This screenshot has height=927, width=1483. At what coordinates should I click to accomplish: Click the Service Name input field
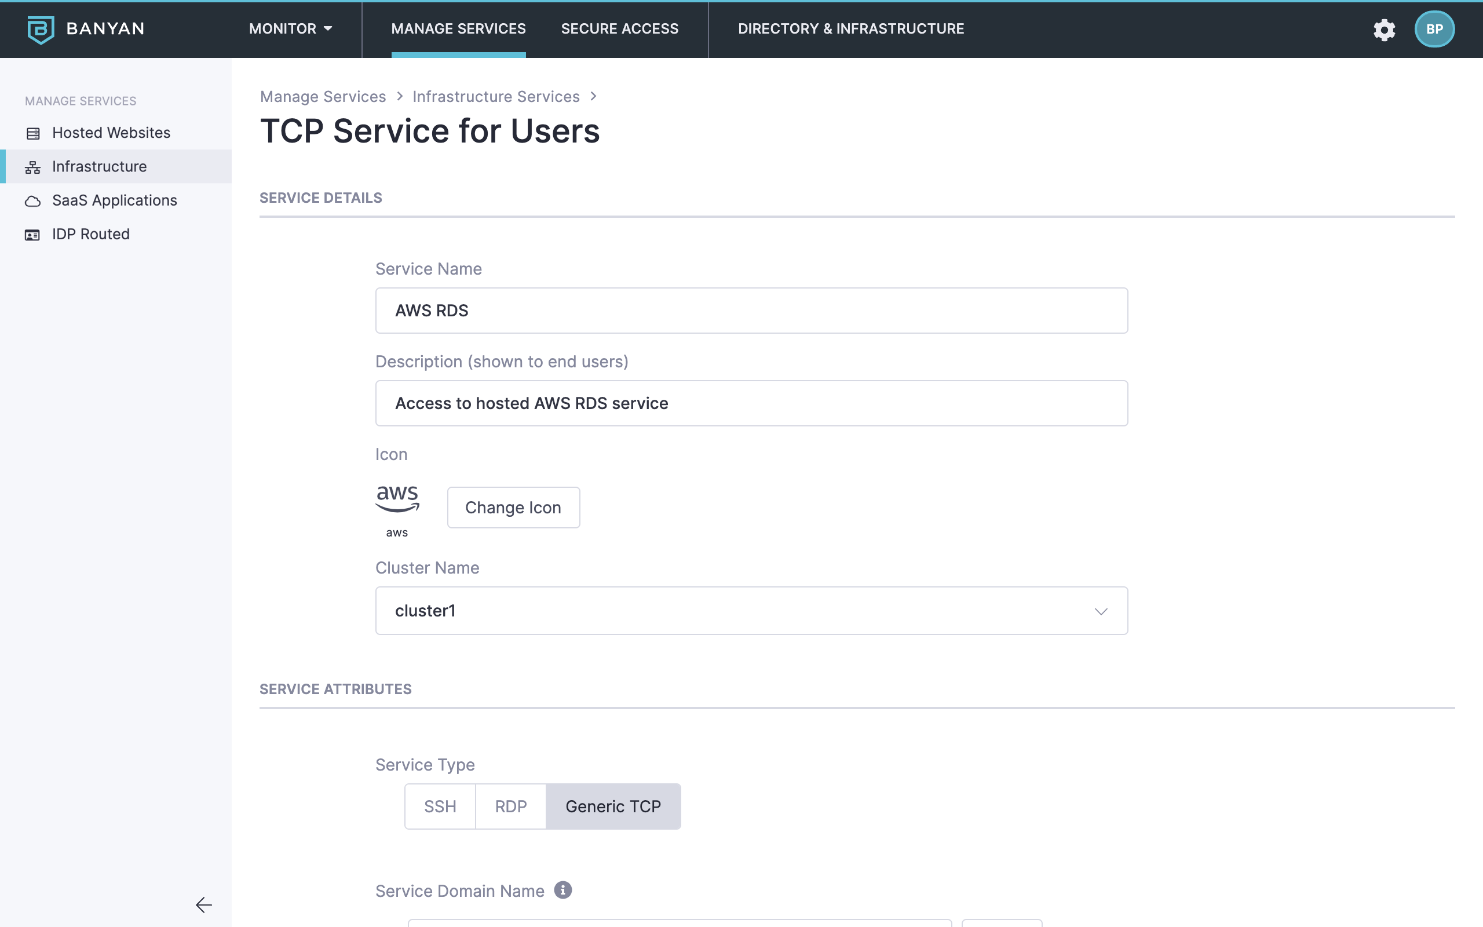coord(751,311)
